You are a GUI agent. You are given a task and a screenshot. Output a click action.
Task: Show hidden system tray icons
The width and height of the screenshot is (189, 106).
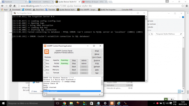(154, 103)
